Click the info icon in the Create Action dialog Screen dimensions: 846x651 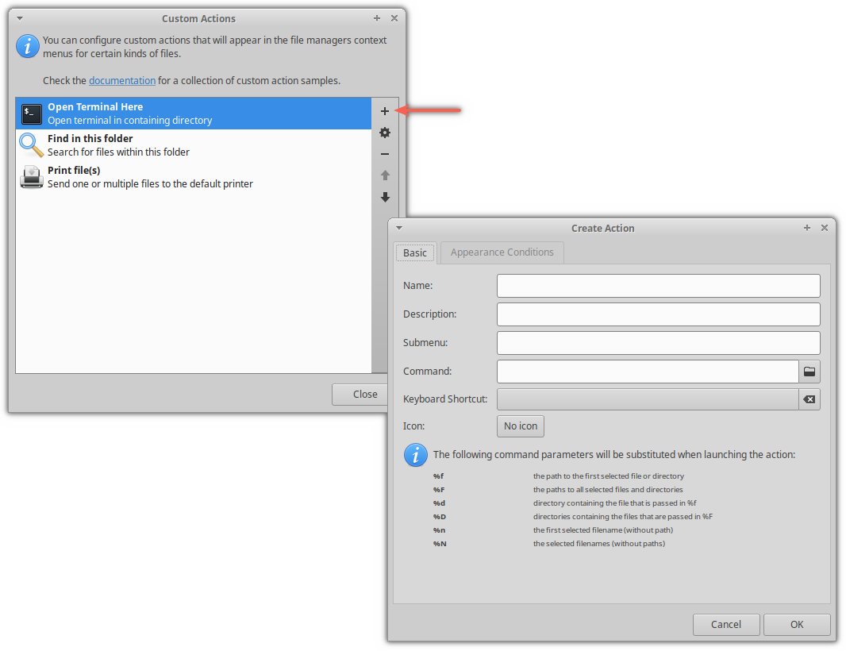415,455
